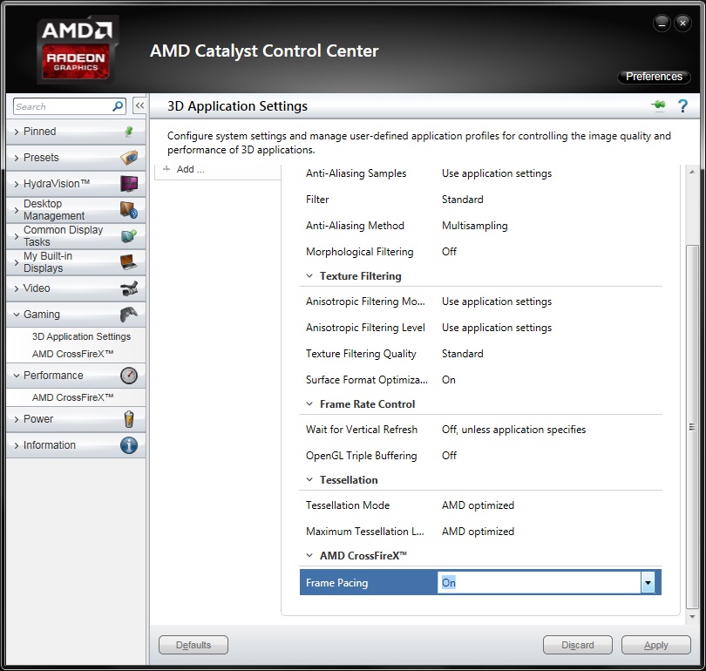
Task: Select the Common Display Tasks section
Action: (x=76, y=236)
